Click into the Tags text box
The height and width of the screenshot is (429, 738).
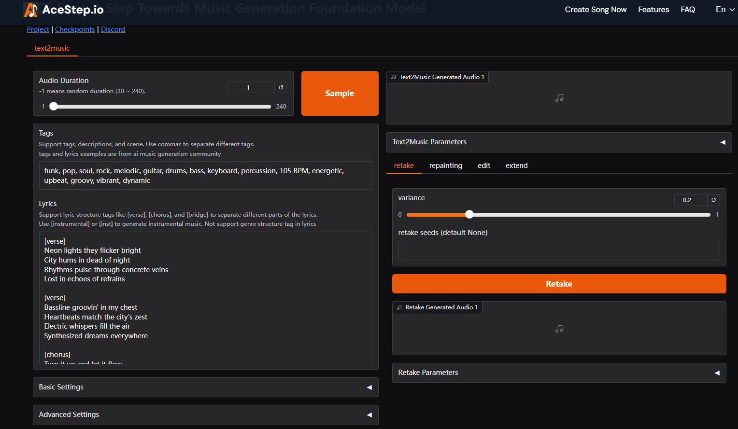point(205,176)
